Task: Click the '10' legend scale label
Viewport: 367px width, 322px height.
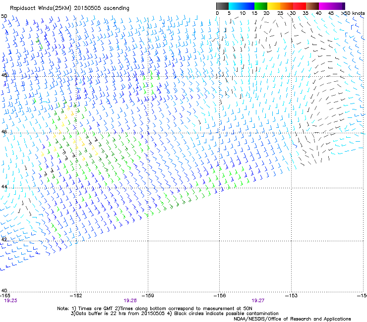Action: pyautogui.click(x=243, y=13)
